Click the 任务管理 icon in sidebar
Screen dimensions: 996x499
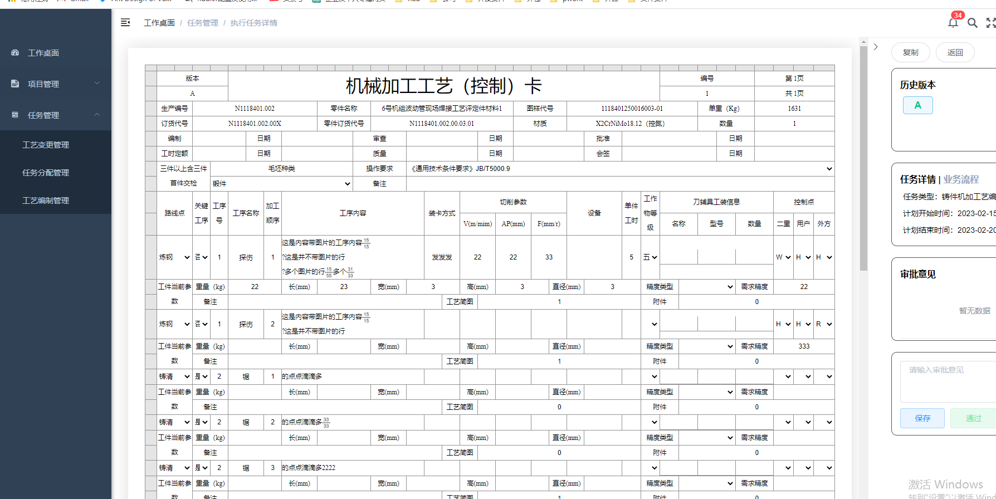[x=15, y=115]
